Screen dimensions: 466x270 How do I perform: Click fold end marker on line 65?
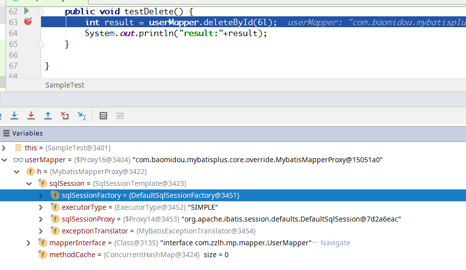41,44
